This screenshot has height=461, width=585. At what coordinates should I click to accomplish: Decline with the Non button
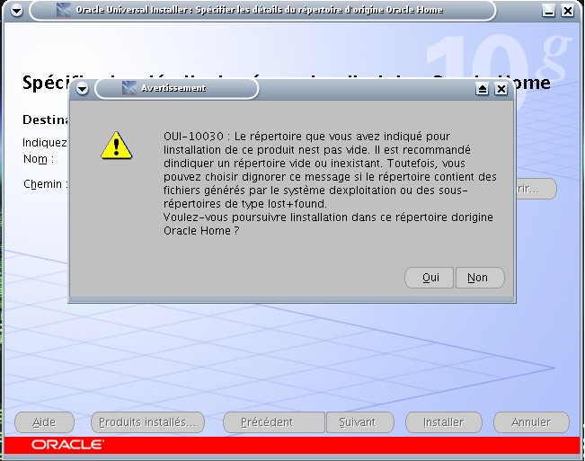click(480, 278)
